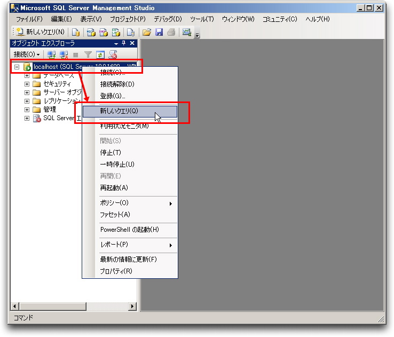Click the printer icon in the toolbar
The image size is (394, 337).
point(171,32)
